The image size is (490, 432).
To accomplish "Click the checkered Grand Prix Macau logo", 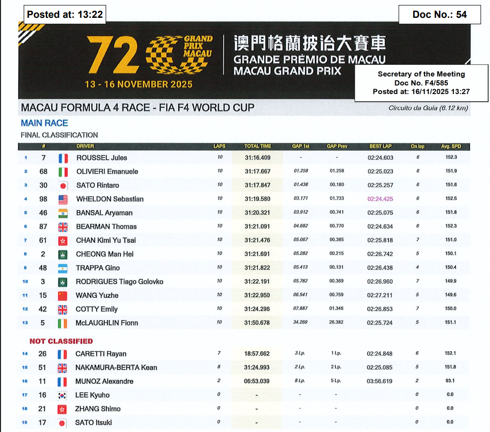I will (x=171, y=53).
